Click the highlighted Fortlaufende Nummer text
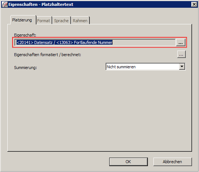Screen dimensions: 199x172 93,42
